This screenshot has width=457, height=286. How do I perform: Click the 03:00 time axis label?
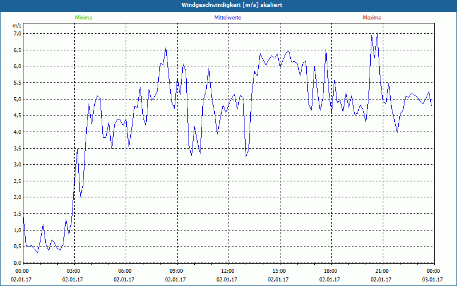[74, 271]
